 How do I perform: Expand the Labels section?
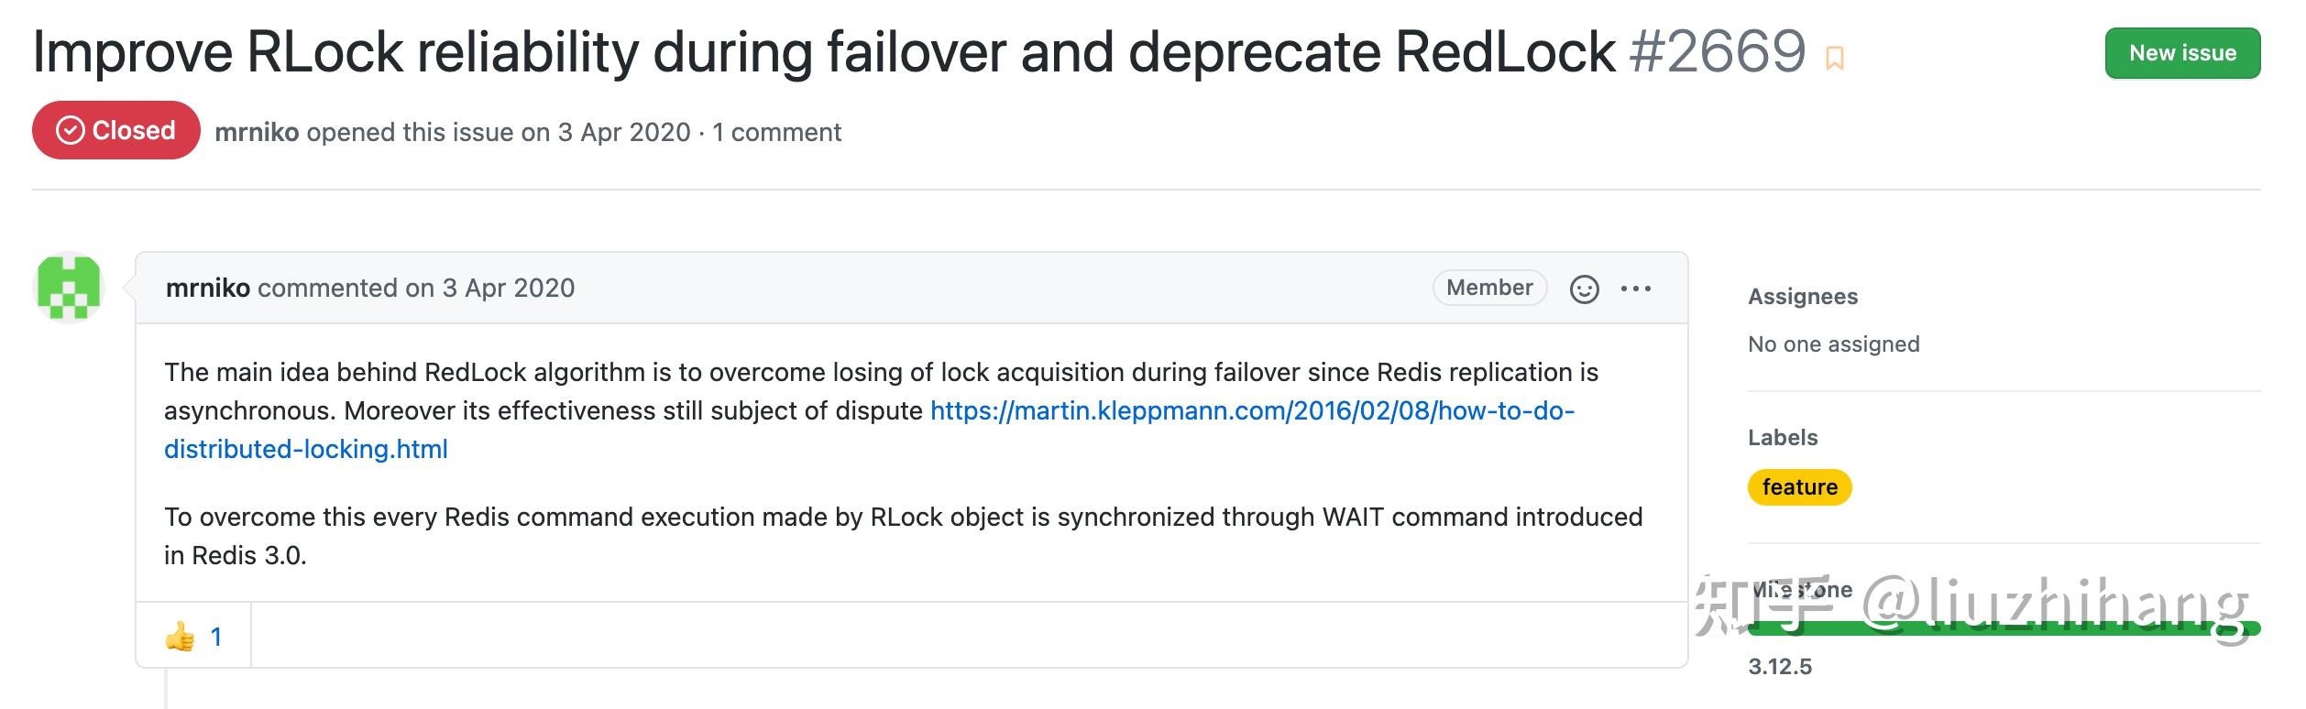pos(1782,437)
